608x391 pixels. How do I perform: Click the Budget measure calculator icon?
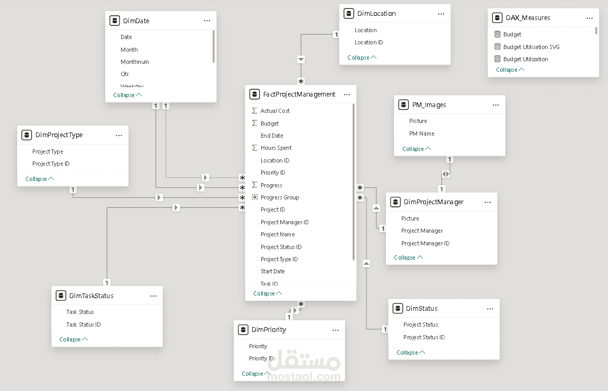(498, 34)
